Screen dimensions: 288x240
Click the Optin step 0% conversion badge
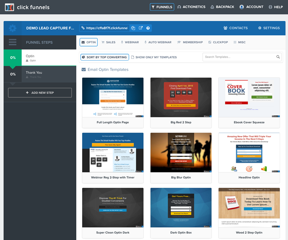point(13,58)
